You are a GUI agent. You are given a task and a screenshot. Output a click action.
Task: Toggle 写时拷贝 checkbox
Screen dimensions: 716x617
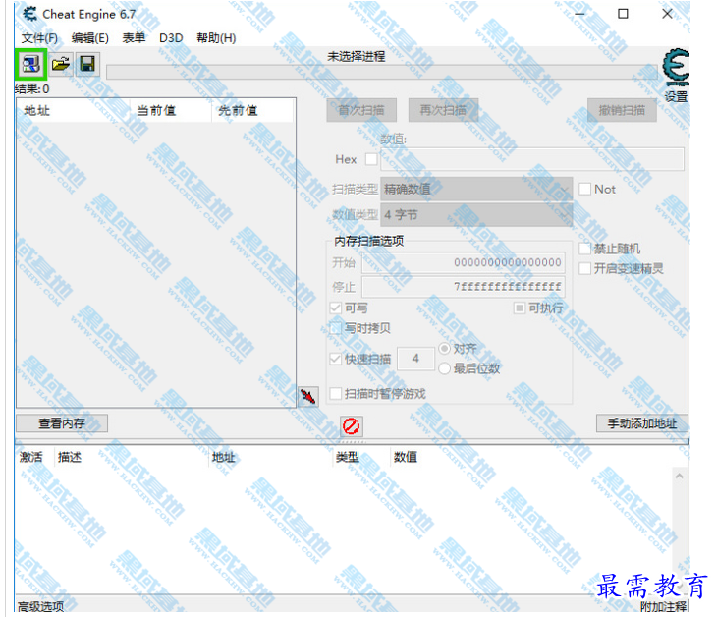click(x=336, y=328)
